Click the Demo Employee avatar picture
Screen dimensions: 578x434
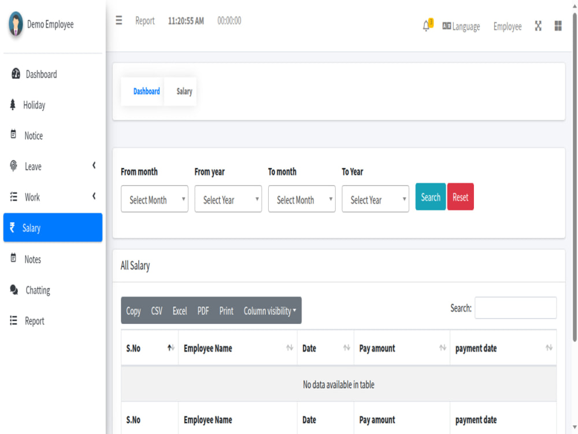[x=16, y=24]
